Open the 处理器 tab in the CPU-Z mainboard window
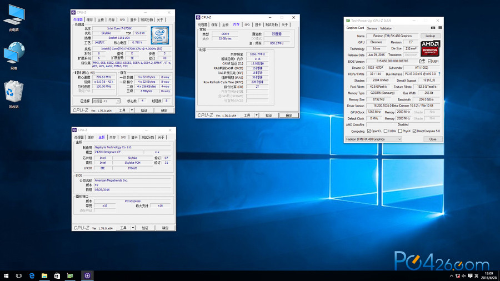The height and width of the screenshot is (281, 500). pos(79,137)
